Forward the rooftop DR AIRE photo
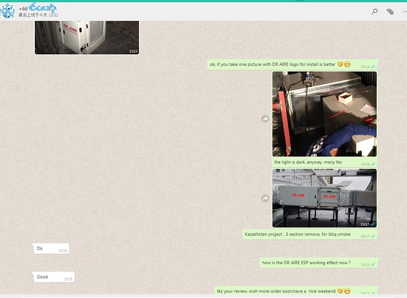The width and height of the screenshot is (407, 298). 265,198
